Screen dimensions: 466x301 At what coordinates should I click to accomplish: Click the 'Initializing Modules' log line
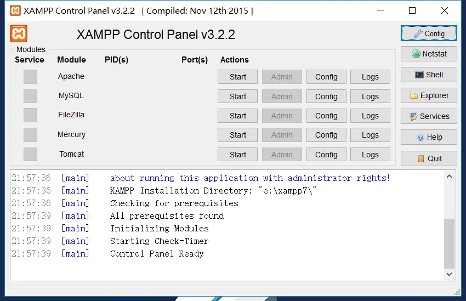[160, 229]
